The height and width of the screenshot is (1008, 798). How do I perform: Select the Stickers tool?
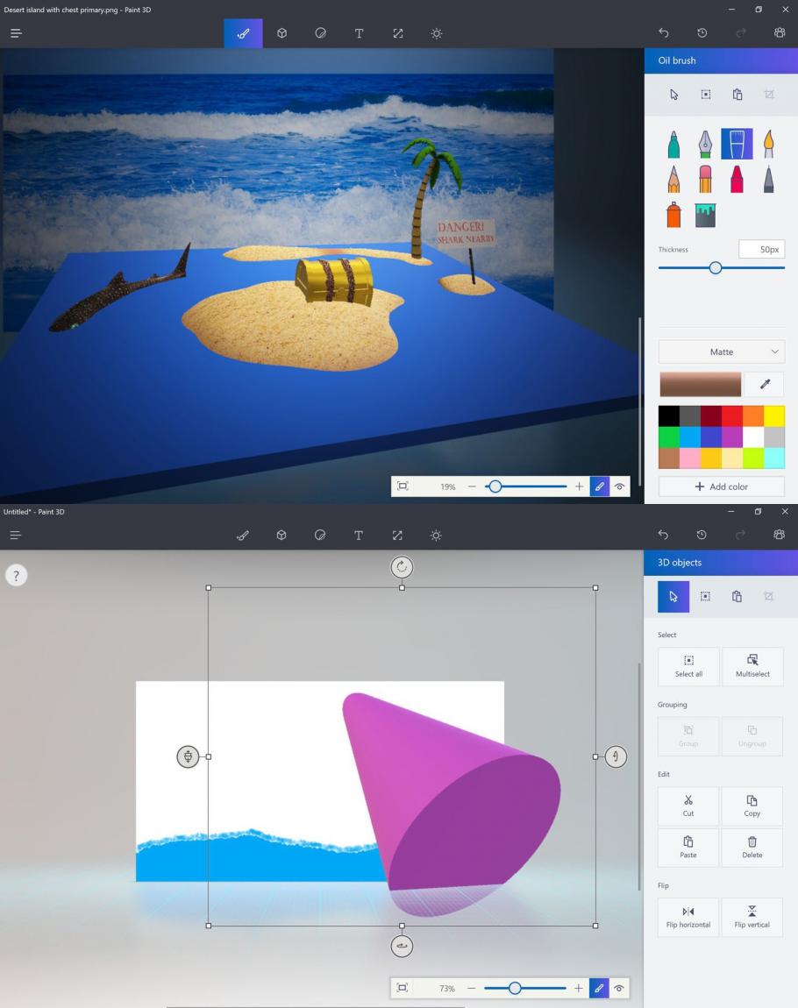tap(320, 32)
